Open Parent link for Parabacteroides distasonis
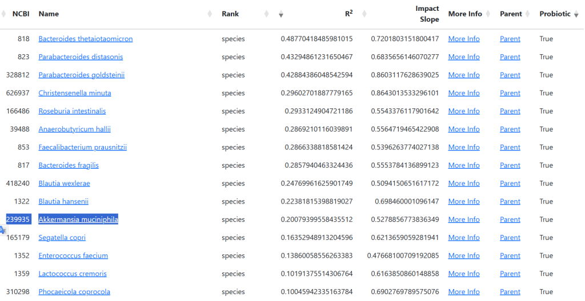The height and width of the screenshot is (301, 585). pos(510,57)
